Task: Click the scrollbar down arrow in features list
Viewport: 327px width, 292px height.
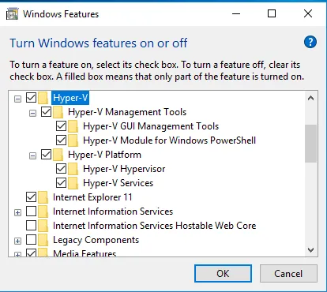Action: [310, 249]
